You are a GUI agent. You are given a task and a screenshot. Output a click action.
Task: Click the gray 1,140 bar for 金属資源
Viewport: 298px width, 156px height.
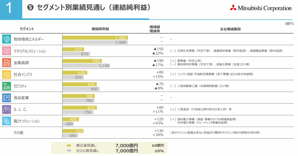point(87,66)
